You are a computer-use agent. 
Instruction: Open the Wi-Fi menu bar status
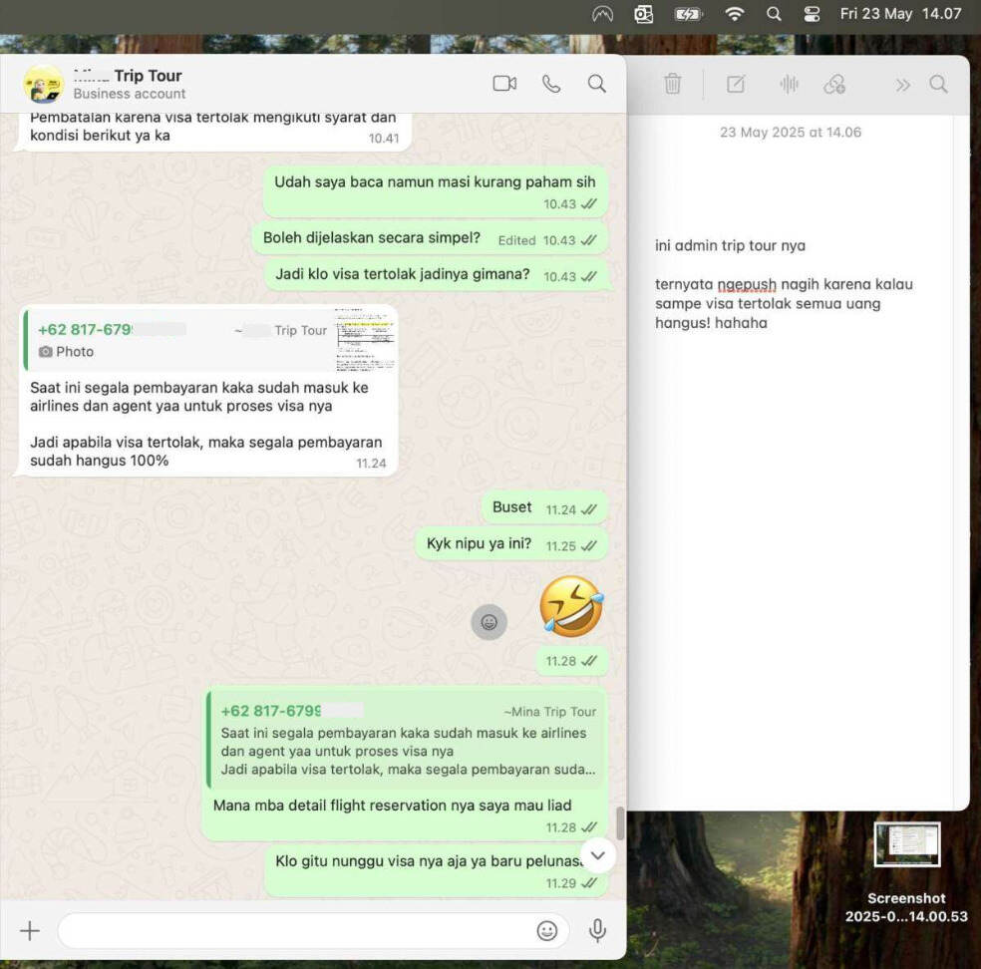coord(735,14)
